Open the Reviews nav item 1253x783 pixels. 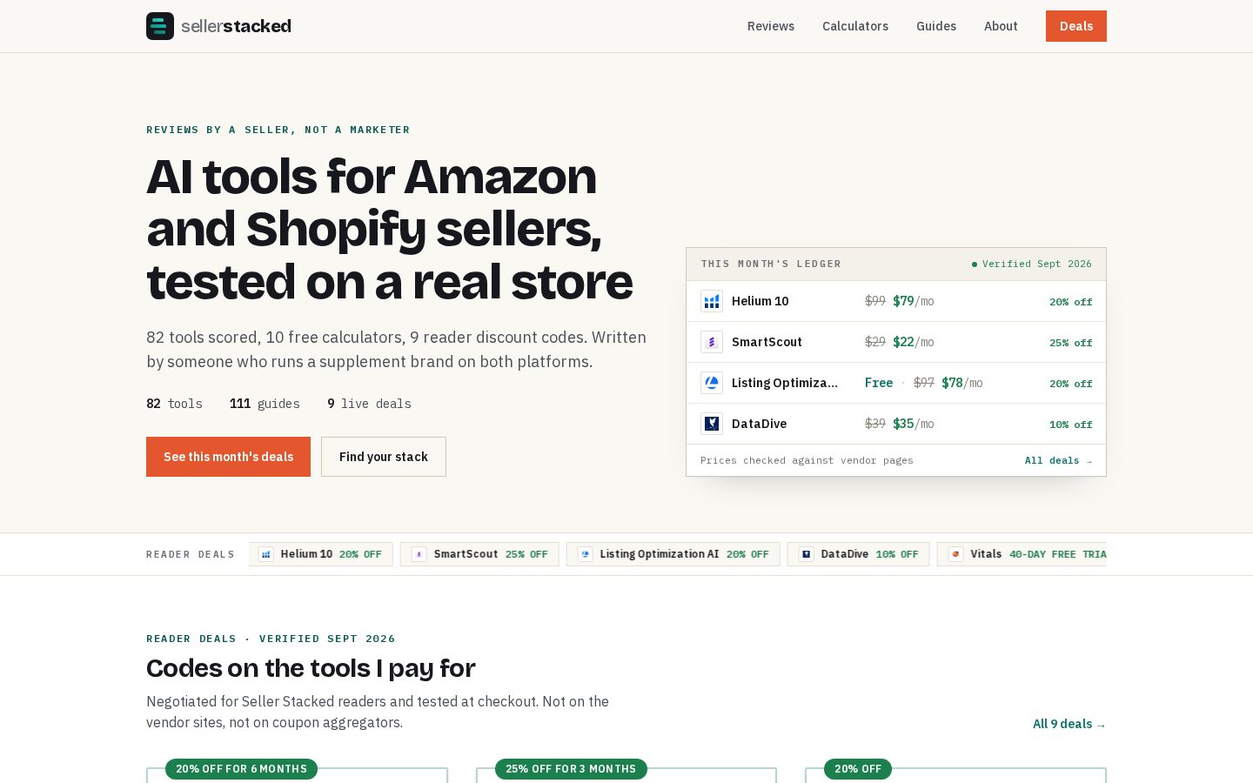[771, 26]
